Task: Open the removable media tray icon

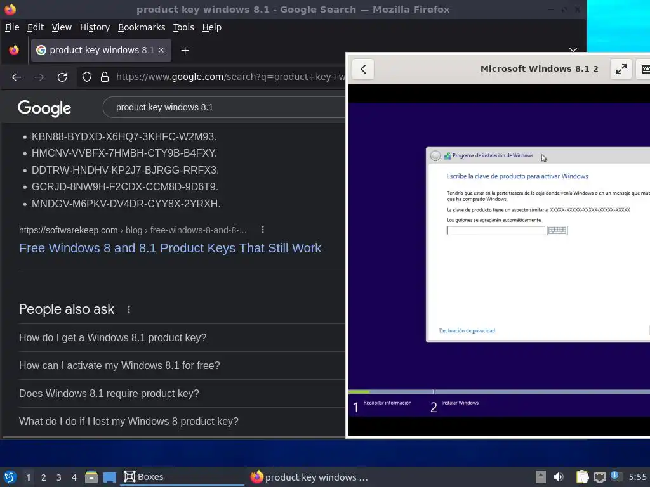Action: click(x=541, y=477)
